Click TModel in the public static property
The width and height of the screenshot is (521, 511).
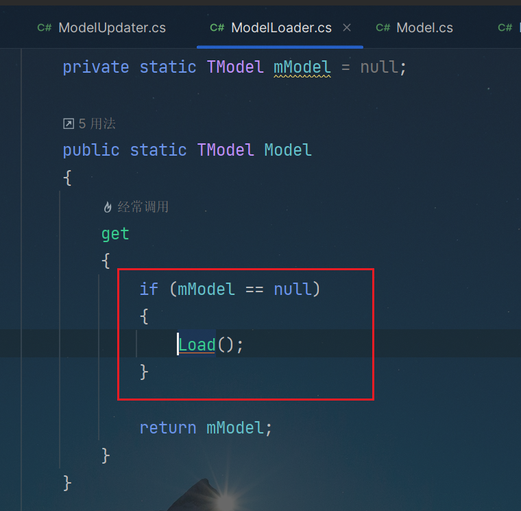coord(226,150)
